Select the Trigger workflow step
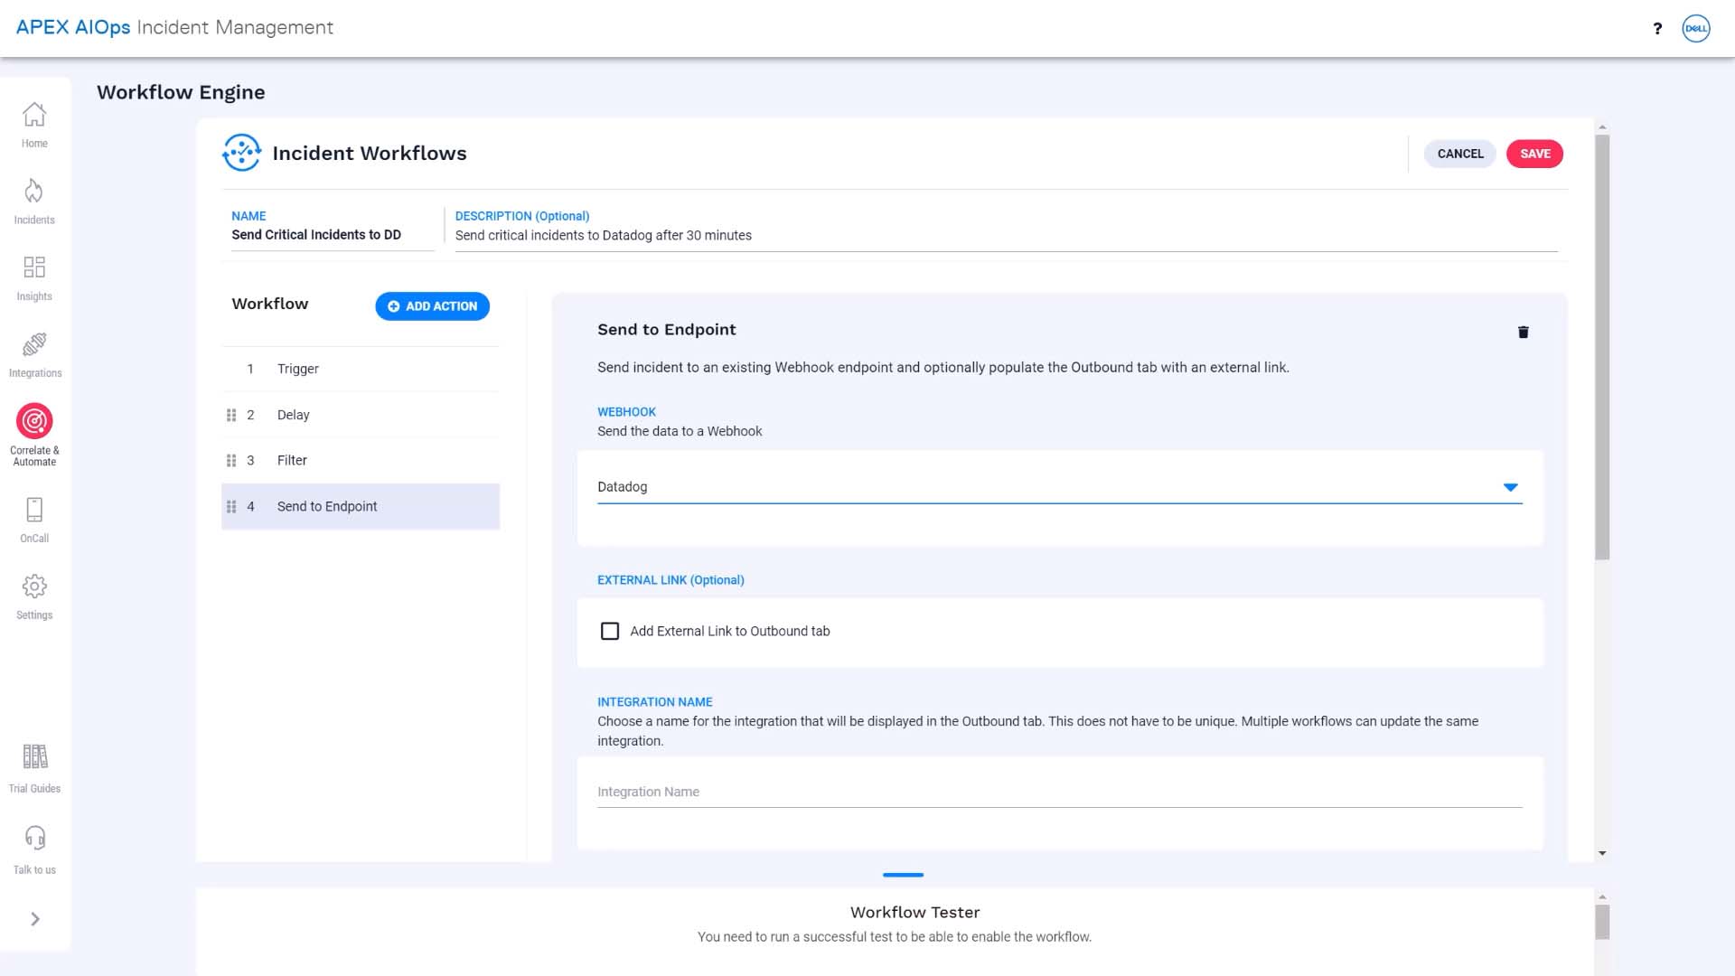This screenshot has width=1735, height=976. (361, 369)
